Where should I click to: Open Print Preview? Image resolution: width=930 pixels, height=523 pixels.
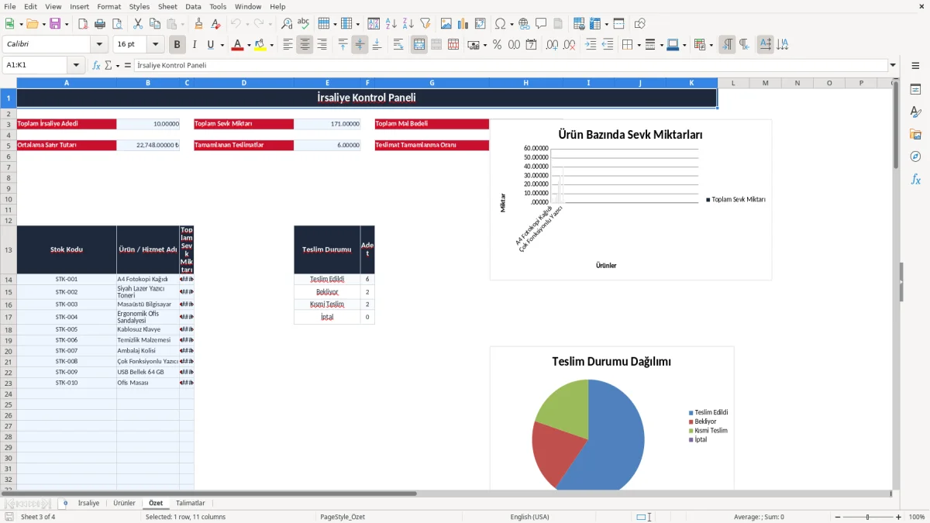pyautogui.click(x=116, y=24)
